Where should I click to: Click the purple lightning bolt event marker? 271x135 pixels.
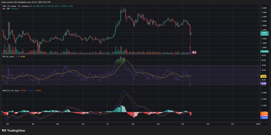[191, 52]
